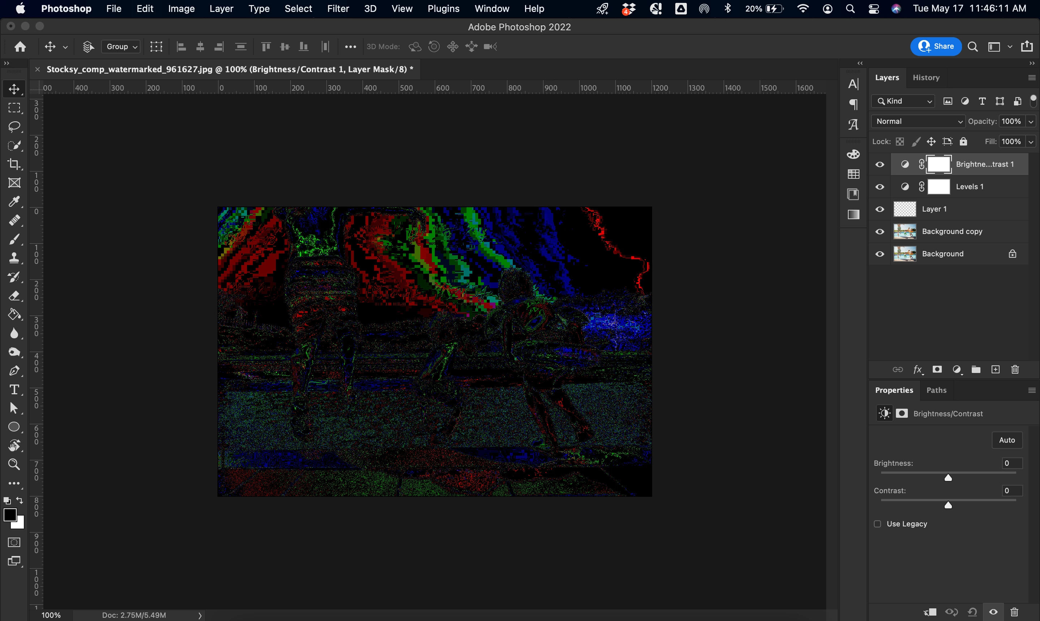Click the Brightness slider handle
The height and width of the screenshot is (621, 1040).
tap(948, 477)
